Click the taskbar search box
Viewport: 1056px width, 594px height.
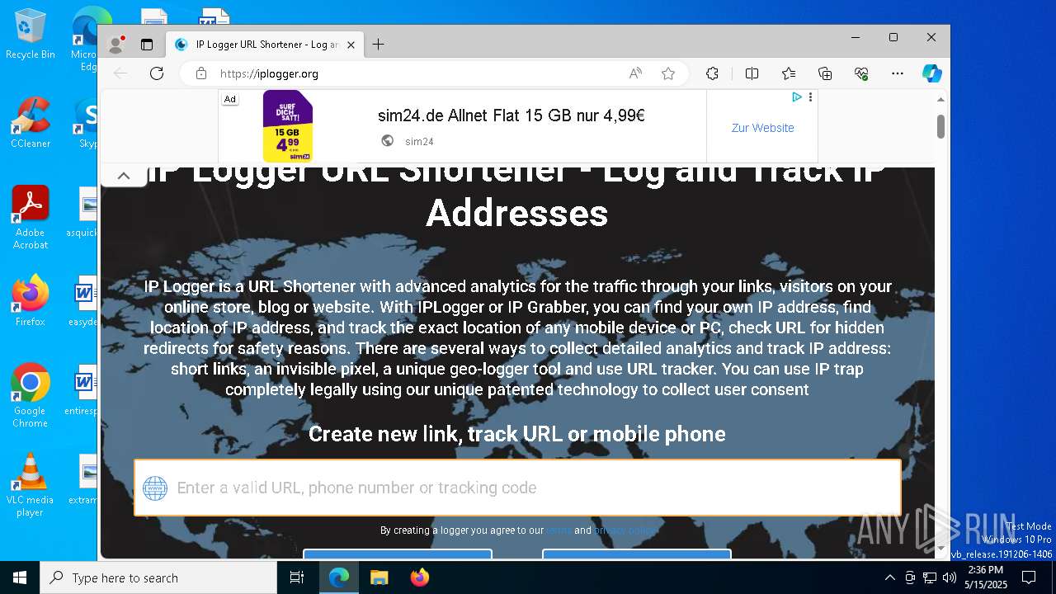point(158,577)
